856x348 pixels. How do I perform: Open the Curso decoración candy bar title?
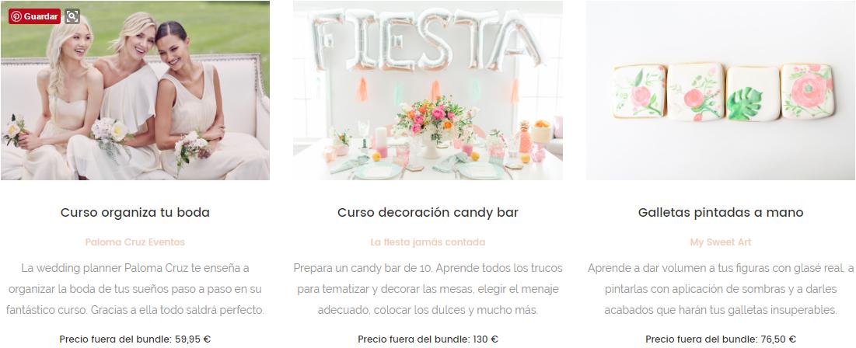point(428,212)
